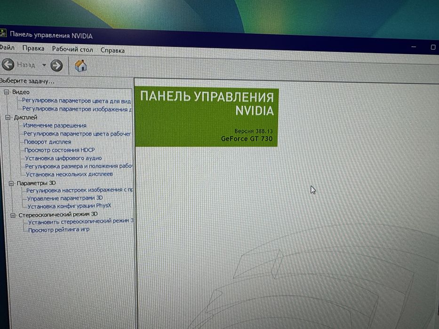The width and height of the screenshot is (439, 329).
Task: Collapse the Дисплей tree node
Action: click(x=8, y=117)
